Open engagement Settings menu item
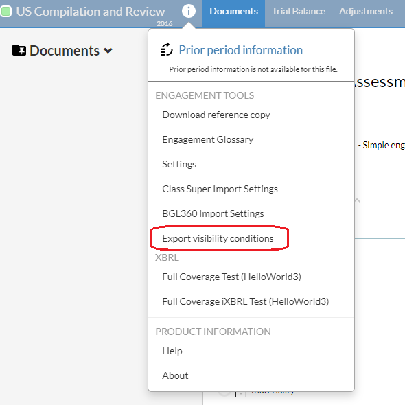This screenshot has height=405, width=405. coord(179,165)
